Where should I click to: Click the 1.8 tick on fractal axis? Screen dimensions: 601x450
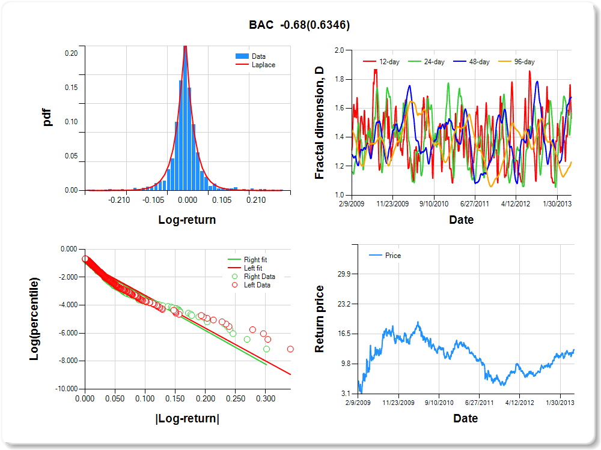click(339, 79)
